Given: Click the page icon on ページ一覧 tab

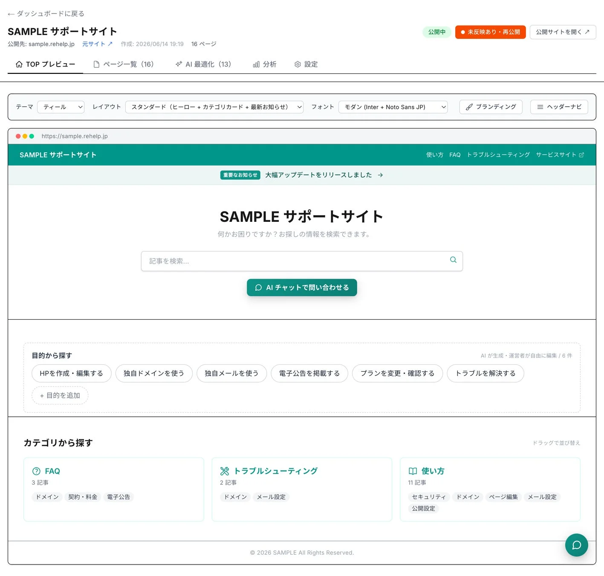Looking at the screenshot, I should (96, 64).
